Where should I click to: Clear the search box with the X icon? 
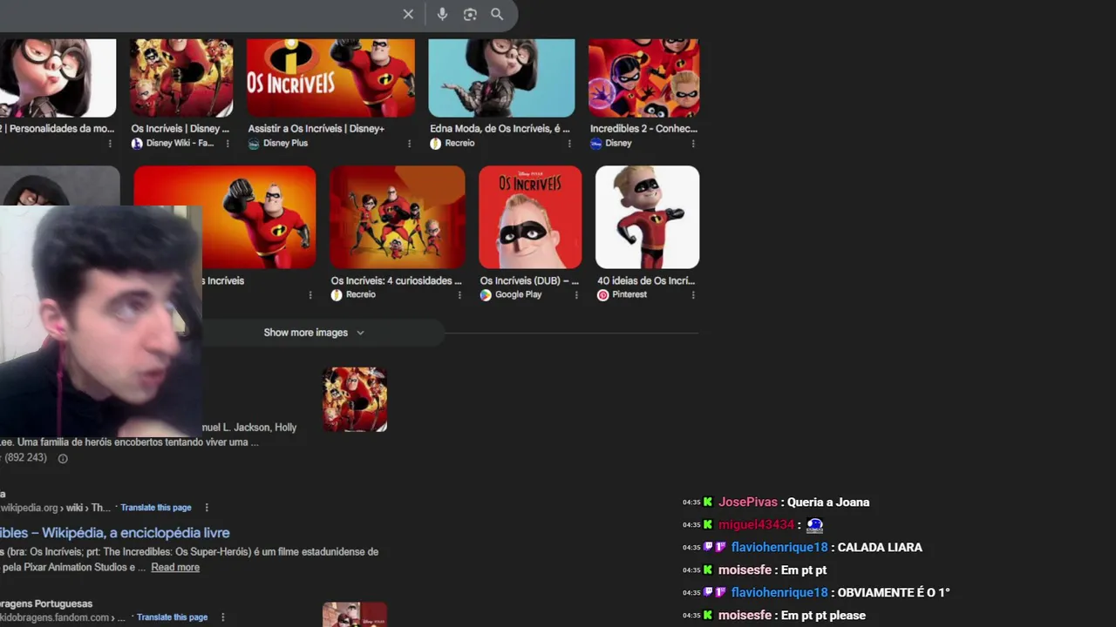(408, 14)
